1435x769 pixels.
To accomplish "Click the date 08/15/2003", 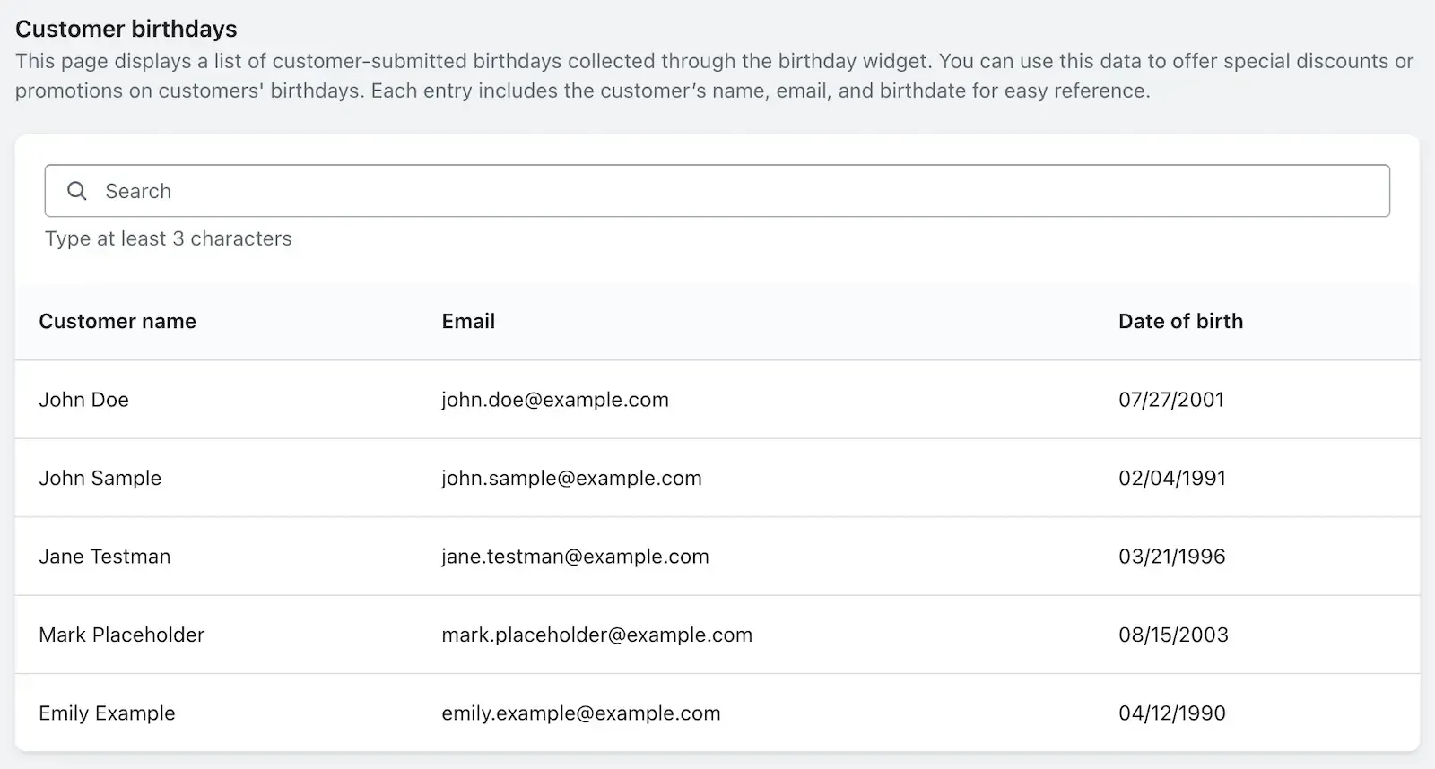I will pos(1173,635).
